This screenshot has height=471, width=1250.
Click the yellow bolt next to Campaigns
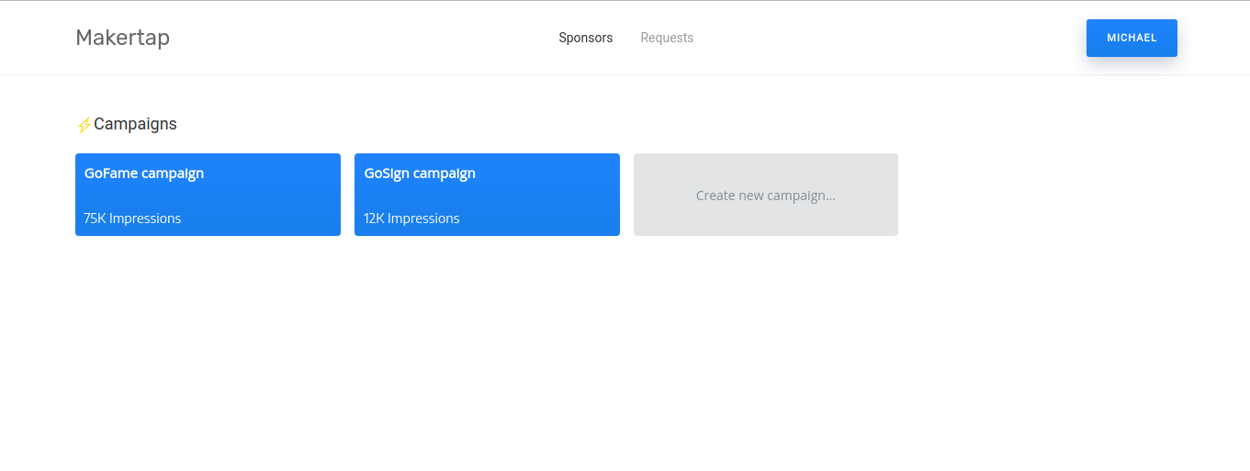(x=84, y=125)
